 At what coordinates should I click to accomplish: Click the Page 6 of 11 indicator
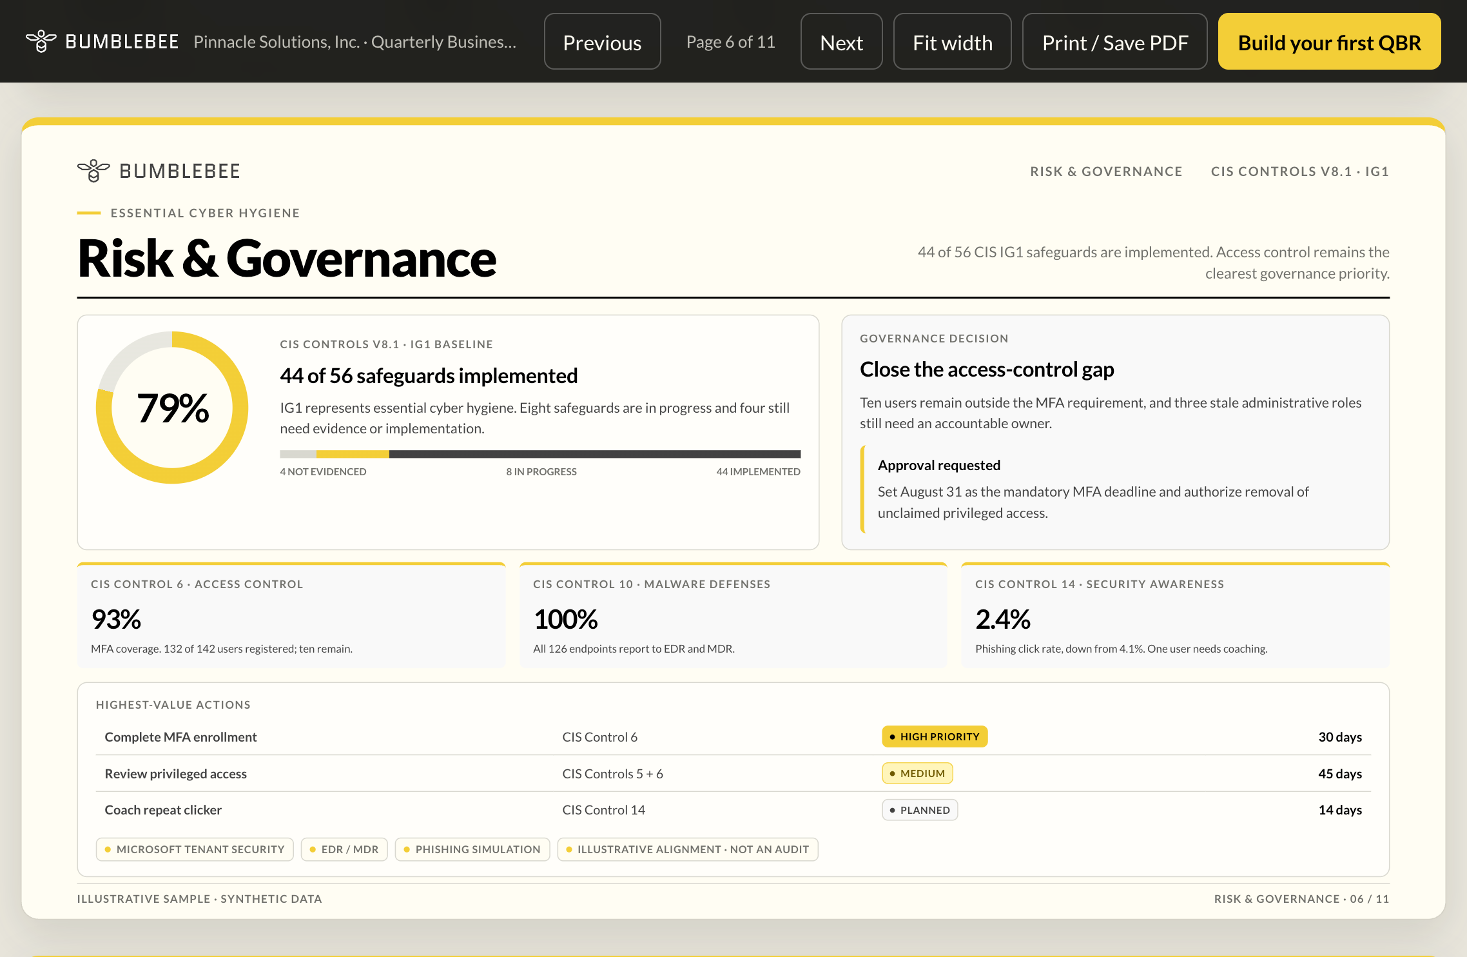coord(730,42)
